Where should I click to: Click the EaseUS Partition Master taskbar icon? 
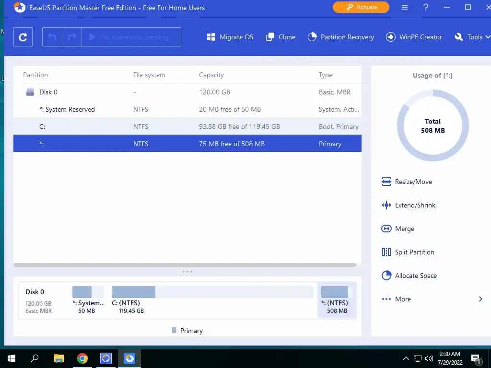click(129, 358)
